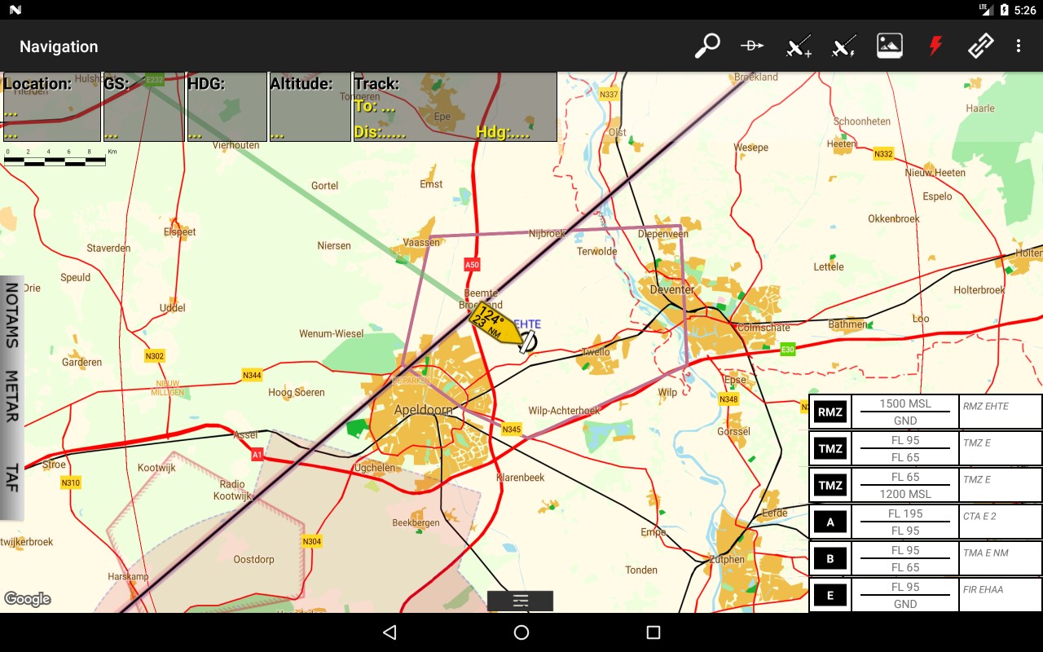This screenshot has height=652, width=1043.
Task: Select the add-aircraft (airplane plus) icon
Action: [x=797, y=46]
